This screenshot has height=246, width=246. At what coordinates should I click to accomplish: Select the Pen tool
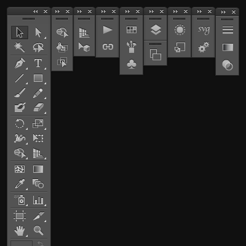(x=20, y=63)
